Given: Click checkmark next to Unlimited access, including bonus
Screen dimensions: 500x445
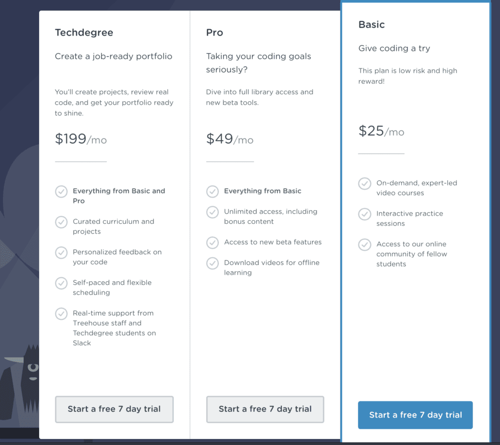Looking at the screenshot, I should pos(212,212).
